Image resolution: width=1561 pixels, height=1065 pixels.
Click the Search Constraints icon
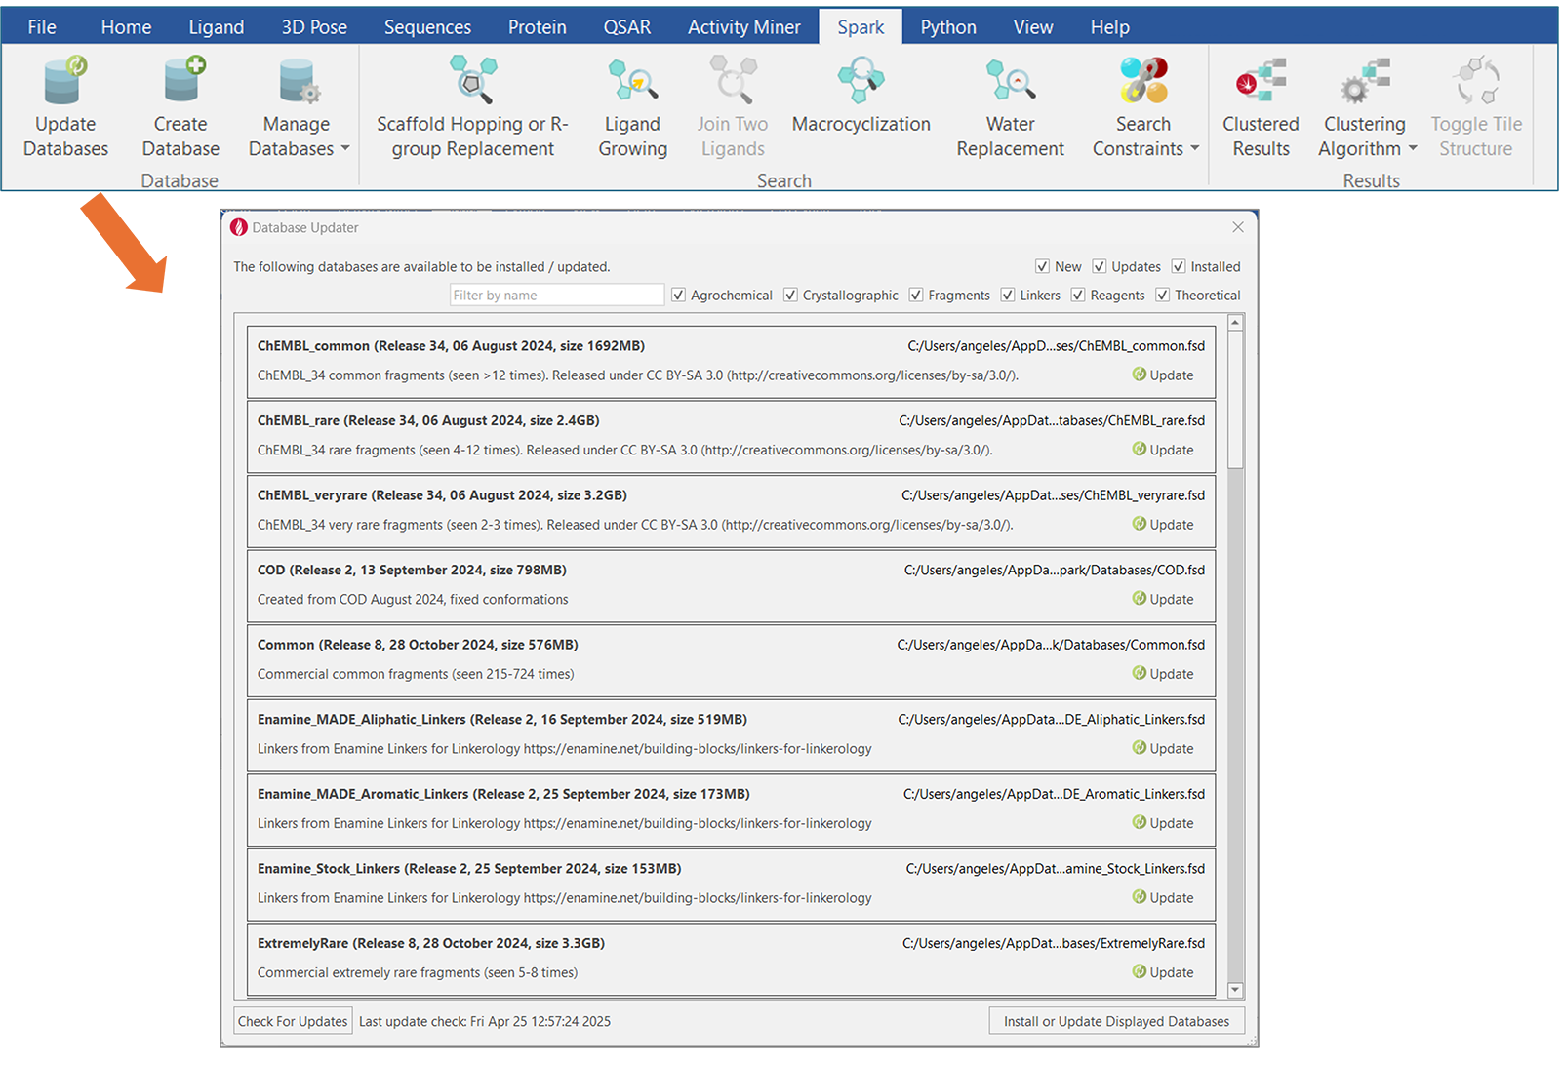coord(1143,81)
